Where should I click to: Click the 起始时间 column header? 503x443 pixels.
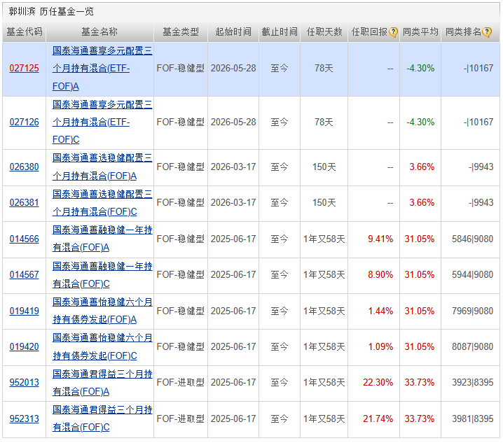pyautogui.click(x=233, y=31)
